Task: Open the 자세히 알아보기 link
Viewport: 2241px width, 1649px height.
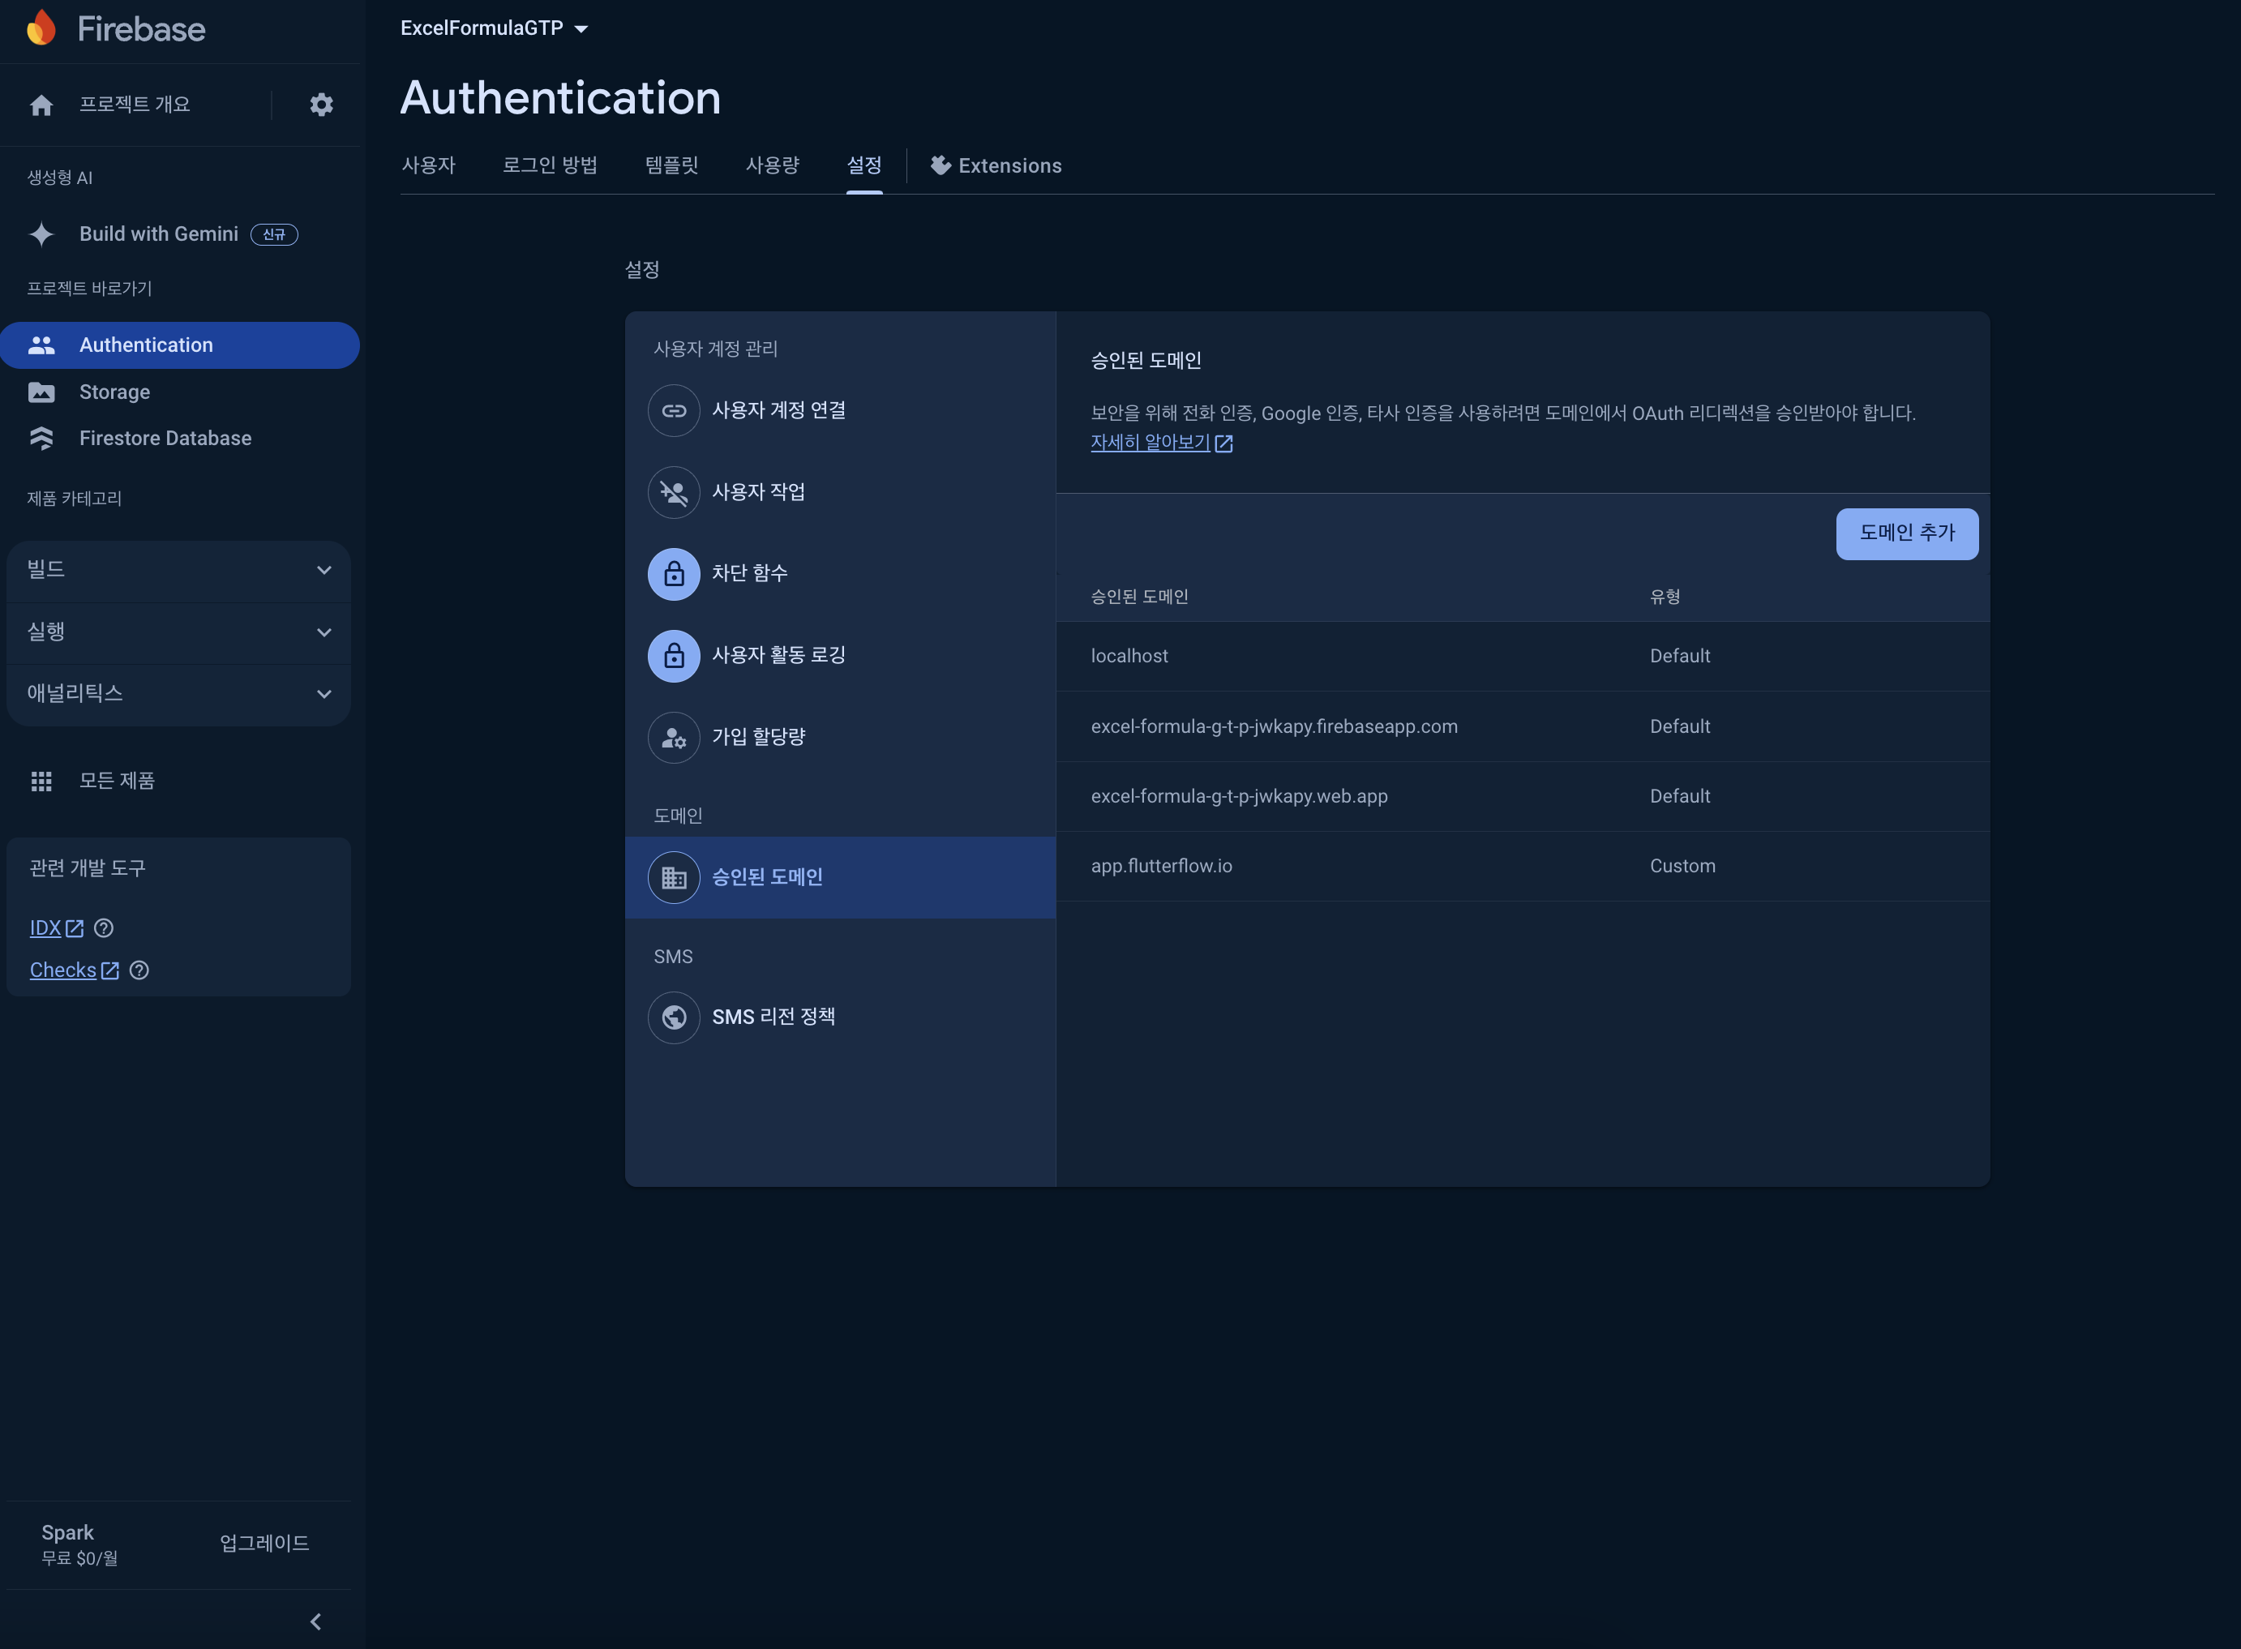Action: pyautogui.click(x=1150, y=442)
